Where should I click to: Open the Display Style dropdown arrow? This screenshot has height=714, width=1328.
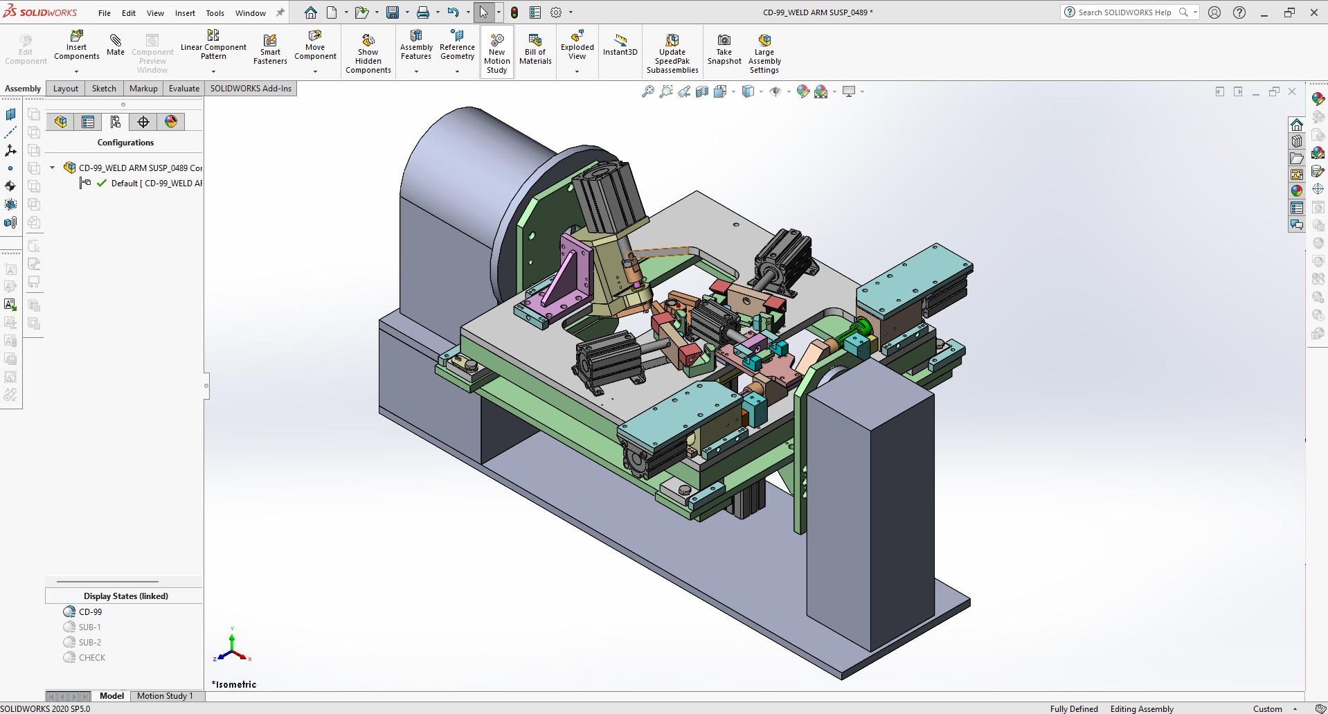pos(761,91)
